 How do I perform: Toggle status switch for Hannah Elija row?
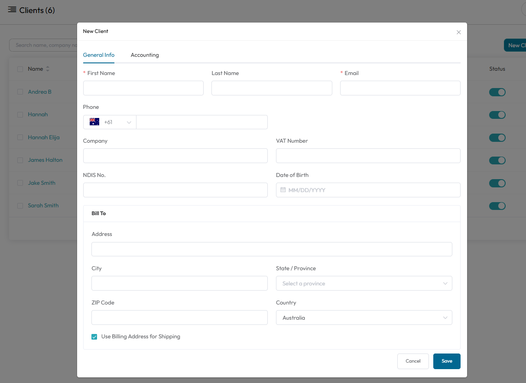point(497,137)
